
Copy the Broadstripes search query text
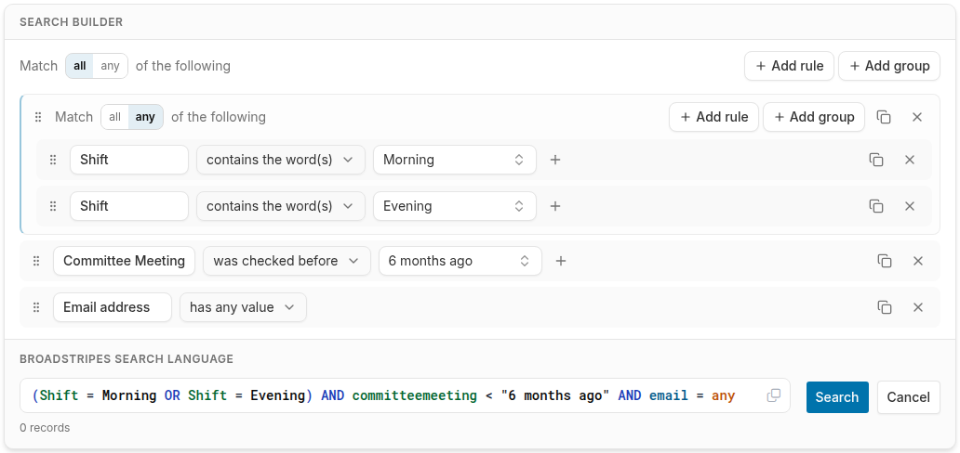(774, 395)
